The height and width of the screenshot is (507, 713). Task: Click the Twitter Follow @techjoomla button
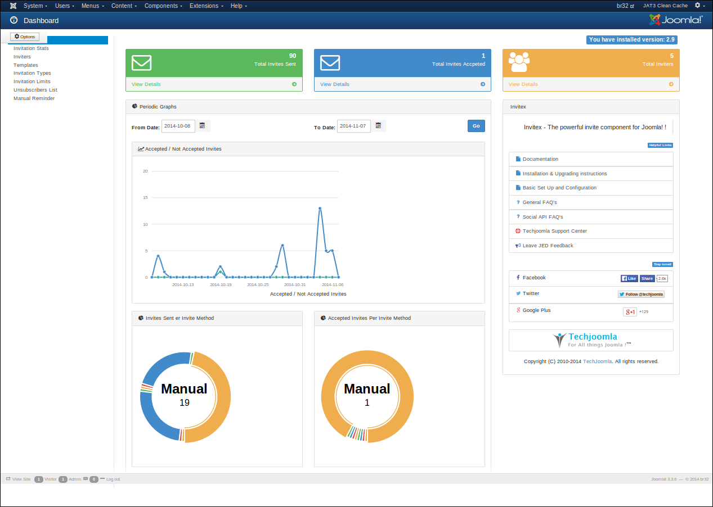(x=641, y=294)
